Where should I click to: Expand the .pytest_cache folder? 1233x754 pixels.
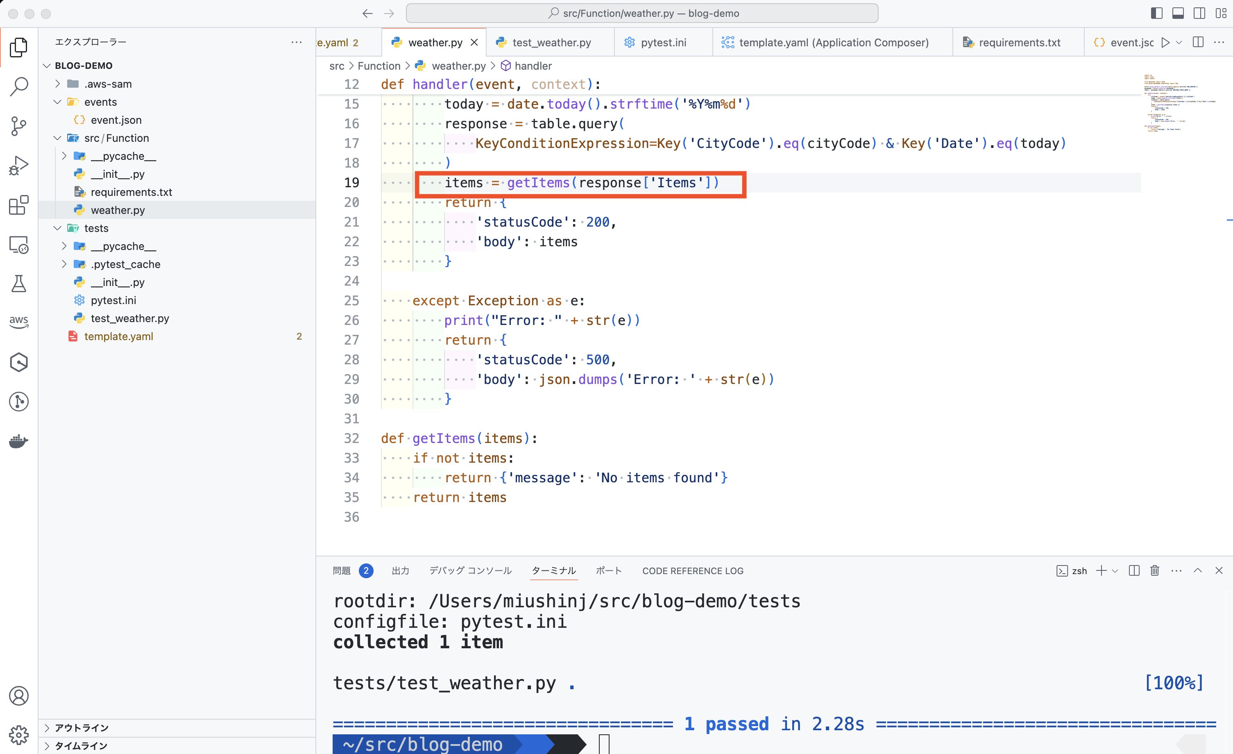click(x=64, y=264)
